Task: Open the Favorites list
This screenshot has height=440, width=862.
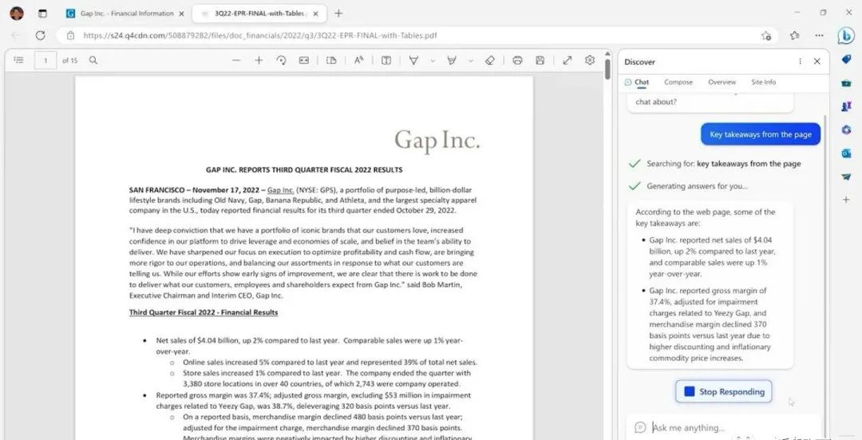Action: point(794,35)
